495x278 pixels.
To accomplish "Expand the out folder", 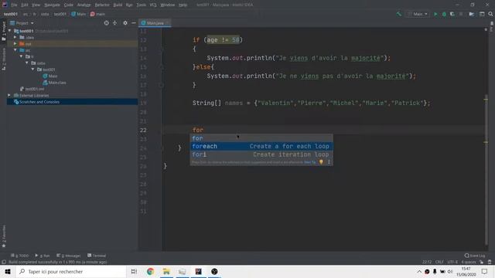I will (x=15, y=43).
